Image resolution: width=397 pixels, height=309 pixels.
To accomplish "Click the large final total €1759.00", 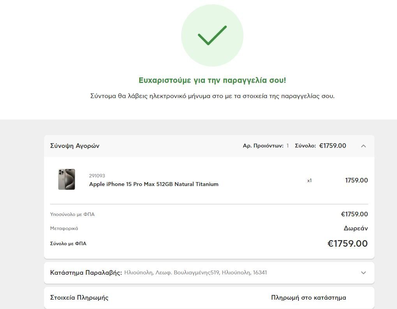I will click(347, 244).
